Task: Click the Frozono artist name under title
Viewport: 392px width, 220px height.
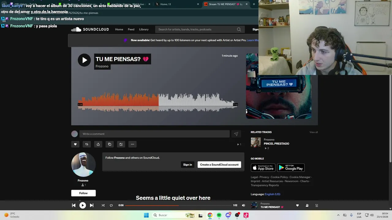Action: (x=102, y=66)
